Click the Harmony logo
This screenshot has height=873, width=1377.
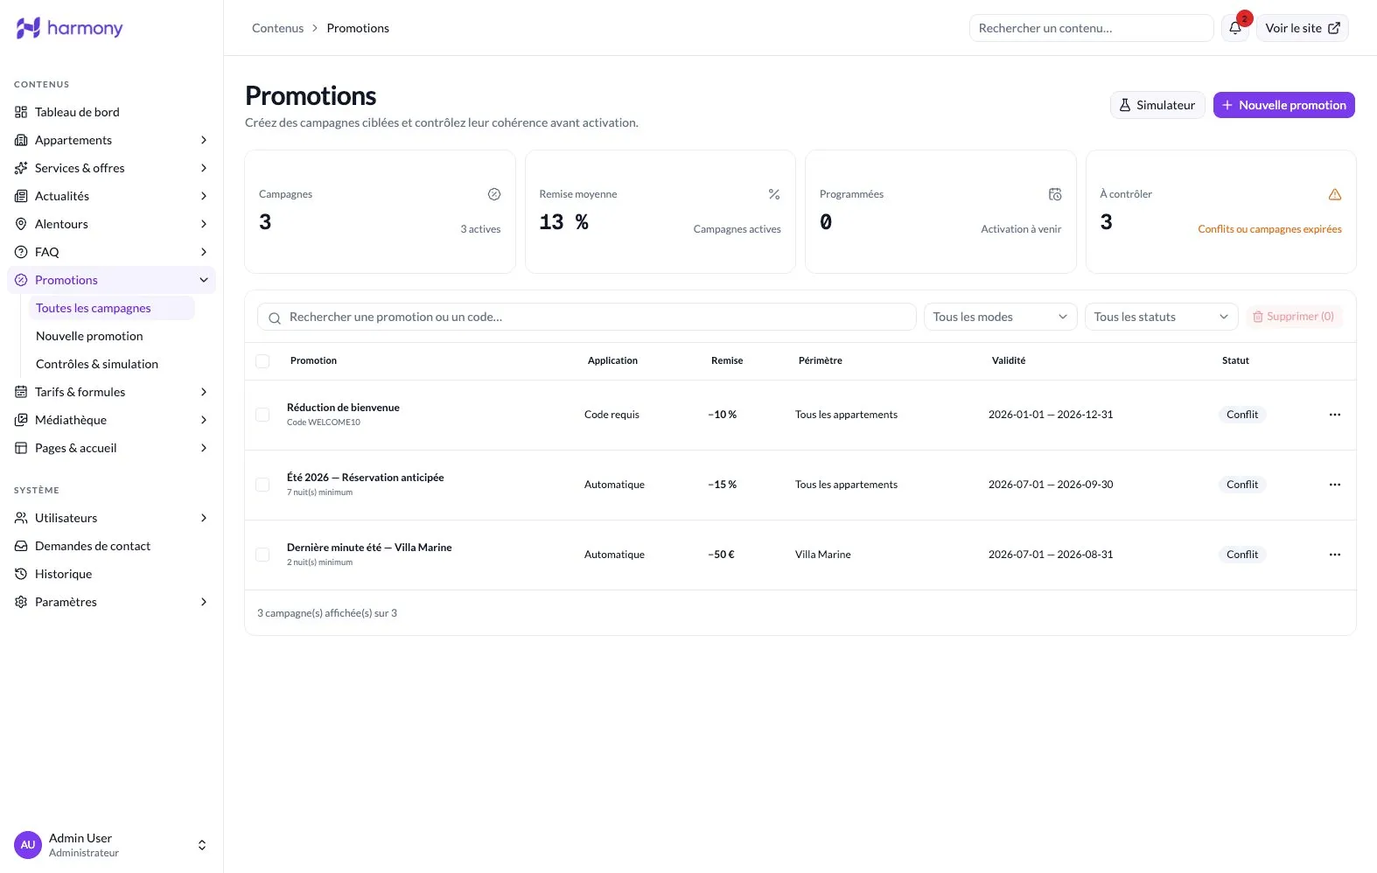[x=70, y=28]
